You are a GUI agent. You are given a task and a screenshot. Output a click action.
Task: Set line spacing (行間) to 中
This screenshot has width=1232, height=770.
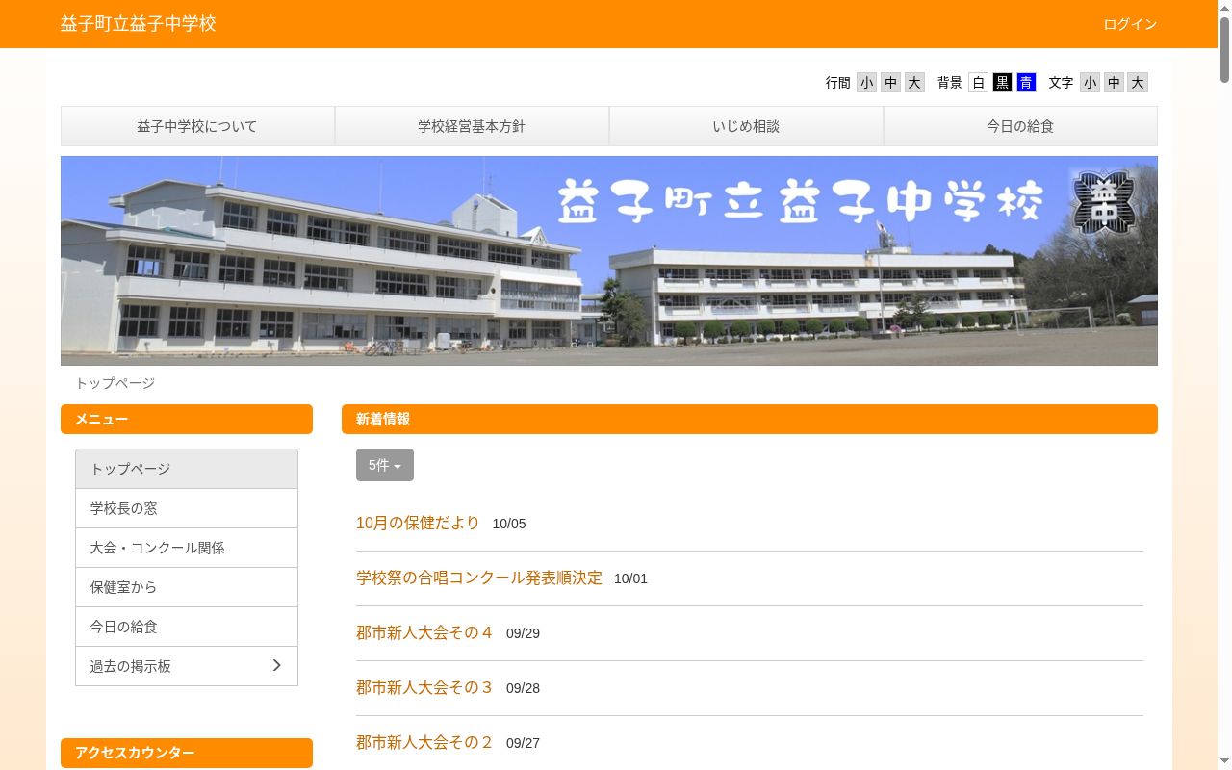[x=890, y=83]
